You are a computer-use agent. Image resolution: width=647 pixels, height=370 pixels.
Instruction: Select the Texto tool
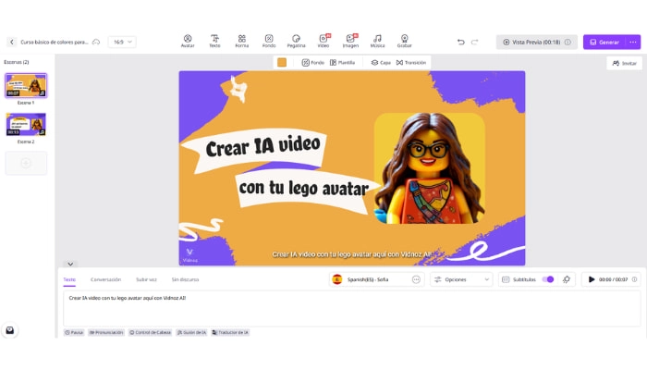tap(214, 41)
